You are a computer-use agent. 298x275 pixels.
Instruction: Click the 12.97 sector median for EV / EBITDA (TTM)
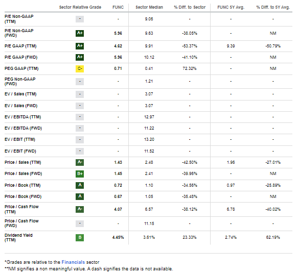coord(149,117)
